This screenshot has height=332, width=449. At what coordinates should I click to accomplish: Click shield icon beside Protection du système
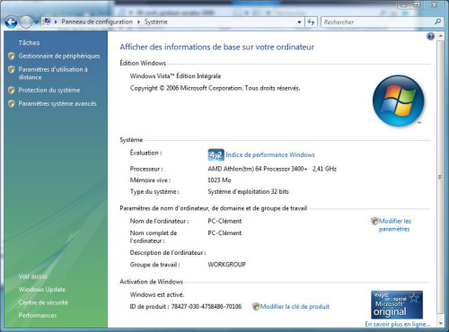click(x=12, y=91)
